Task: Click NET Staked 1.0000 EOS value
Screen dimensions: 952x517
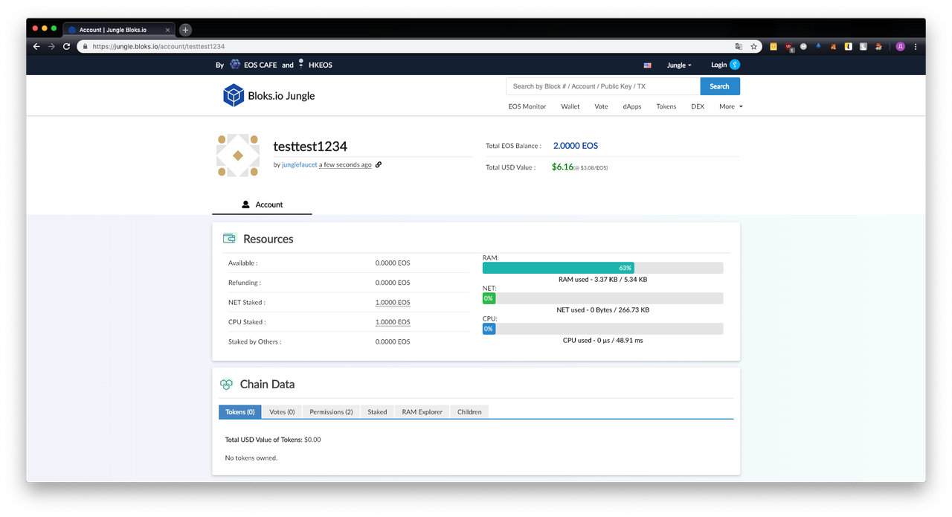Action: [393, 302]
